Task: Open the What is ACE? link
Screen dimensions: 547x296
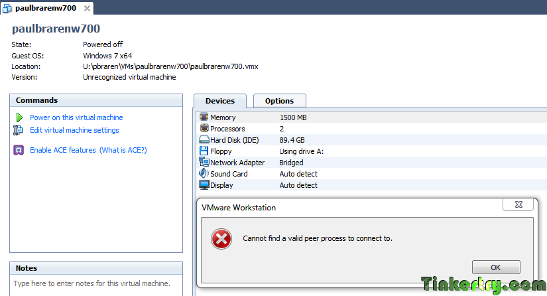Action: click(123, 150)
